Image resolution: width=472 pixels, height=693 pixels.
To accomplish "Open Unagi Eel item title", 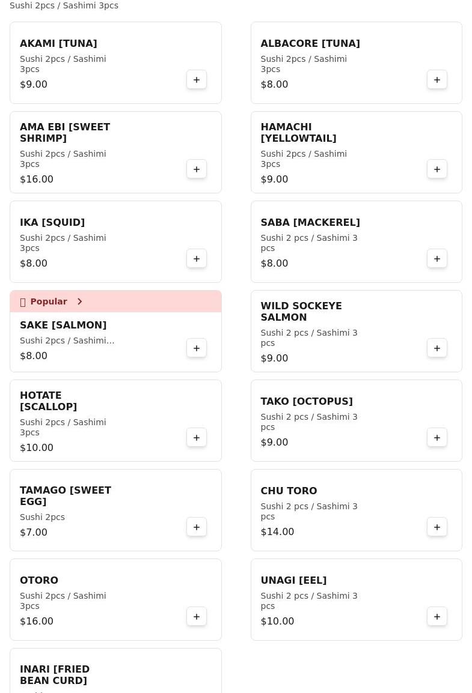I will [x=293, y=581].
